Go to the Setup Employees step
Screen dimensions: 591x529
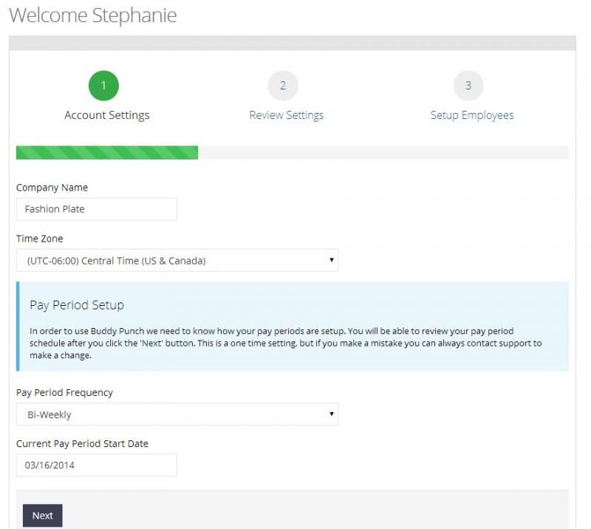[x=472, y=115]
